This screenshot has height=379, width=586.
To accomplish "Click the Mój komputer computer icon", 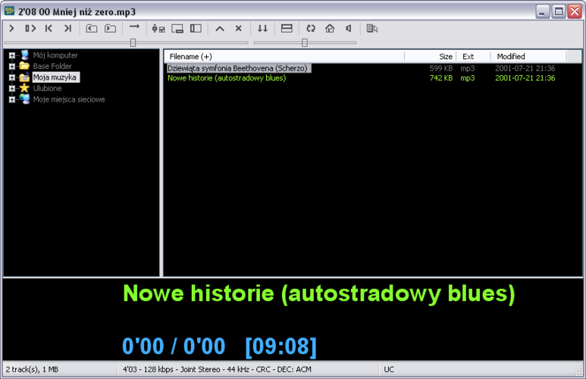I will (25, 55).
